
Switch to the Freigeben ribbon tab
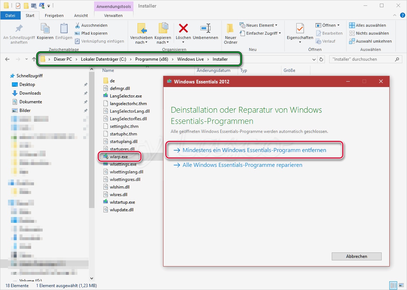click(54, 16)
